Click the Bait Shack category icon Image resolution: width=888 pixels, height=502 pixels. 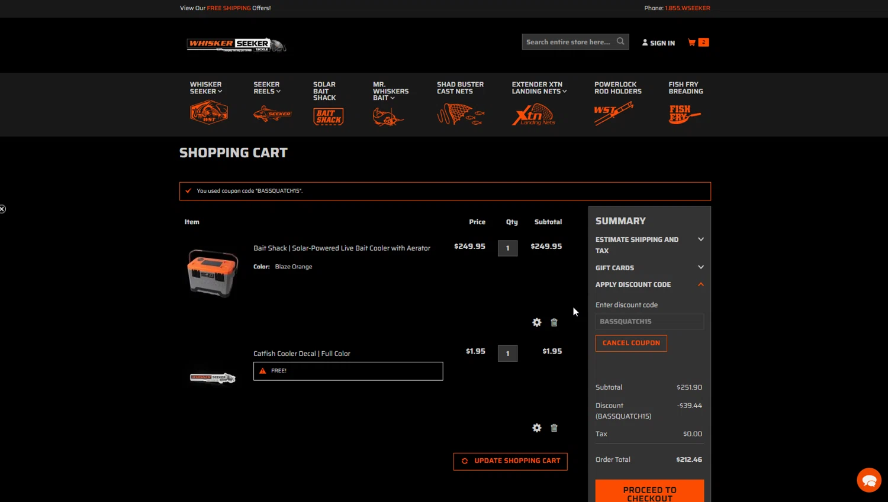tap(329, 116)
